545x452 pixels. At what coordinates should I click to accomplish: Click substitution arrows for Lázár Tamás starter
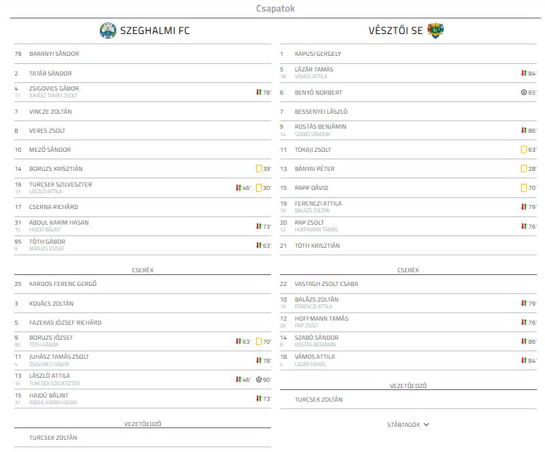point(524,73)
